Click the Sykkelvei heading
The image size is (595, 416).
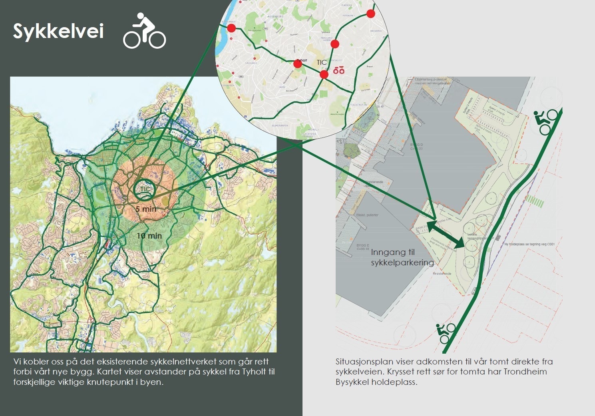pos(58,31)
